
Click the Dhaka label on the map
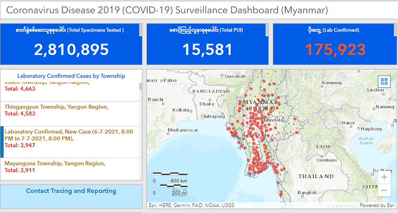coord(207,104)
